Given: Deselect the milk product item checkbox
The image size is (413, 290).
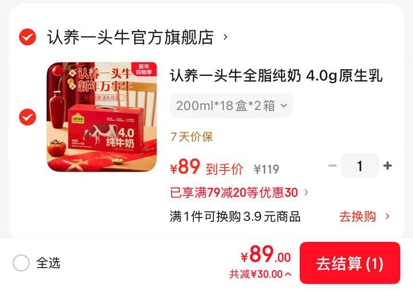Looking at the screenshot, I should [28, 117].
